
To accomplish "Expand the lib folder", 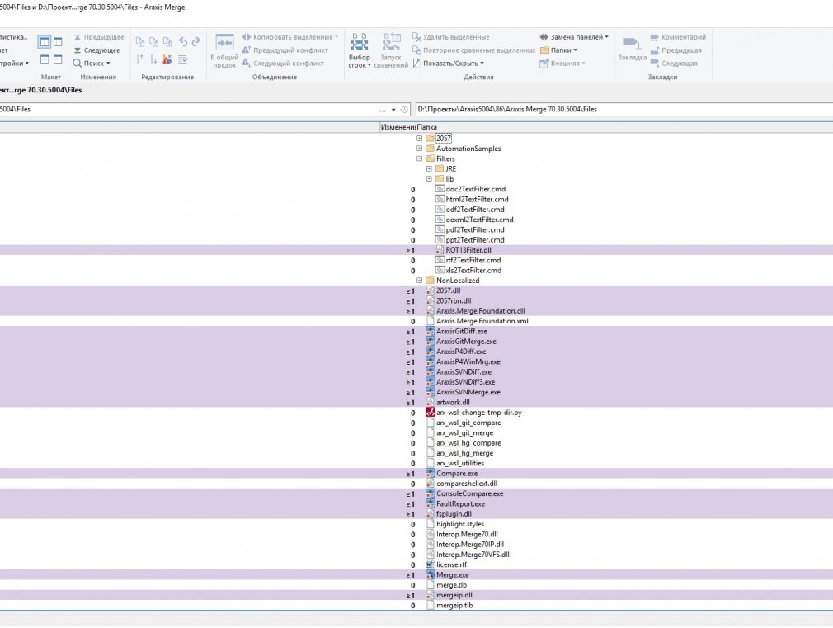I will pyautogui.click(x=429, y=179).
